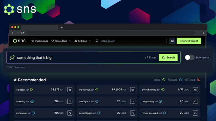Viewport: 216px width, 121px height.
Task: Add towering.sol to cart
Action: [x=70, y=101]
